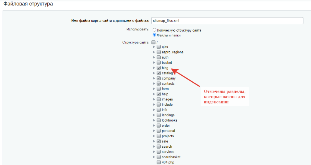The image size is (311, 165).
Task: Tick the 404.php file checkbox
Action: pos(159,162)
